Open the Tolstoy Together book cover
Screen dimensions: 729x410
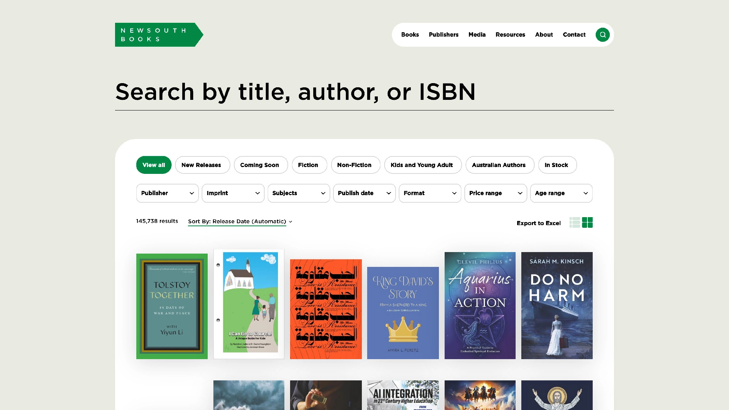172,306
